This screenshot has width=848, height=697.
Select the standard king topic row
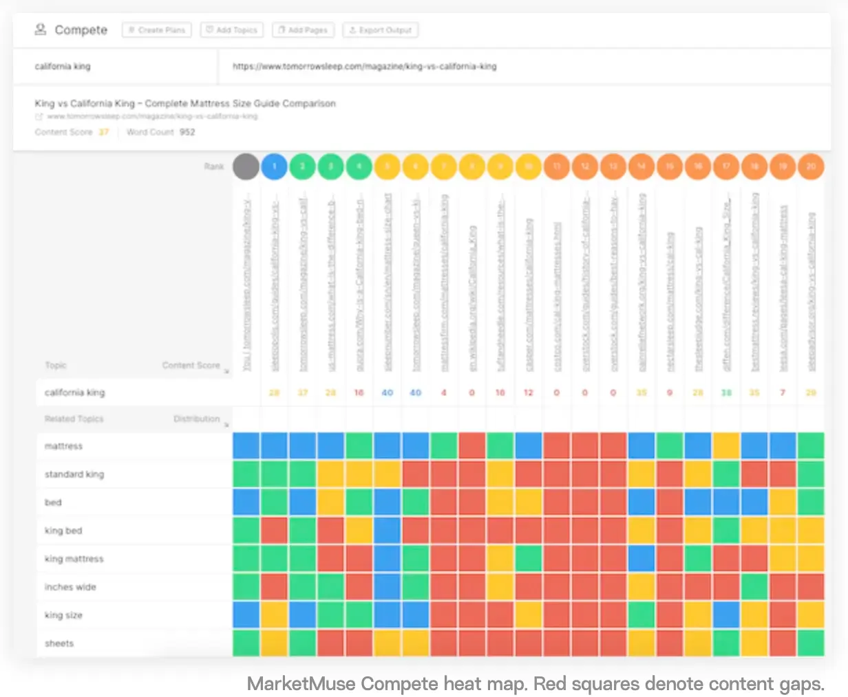point(134,474)
